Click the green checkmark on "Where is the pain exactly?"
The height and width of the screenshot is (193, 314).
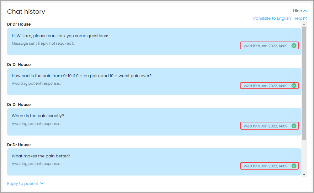[x=294, y=126]
